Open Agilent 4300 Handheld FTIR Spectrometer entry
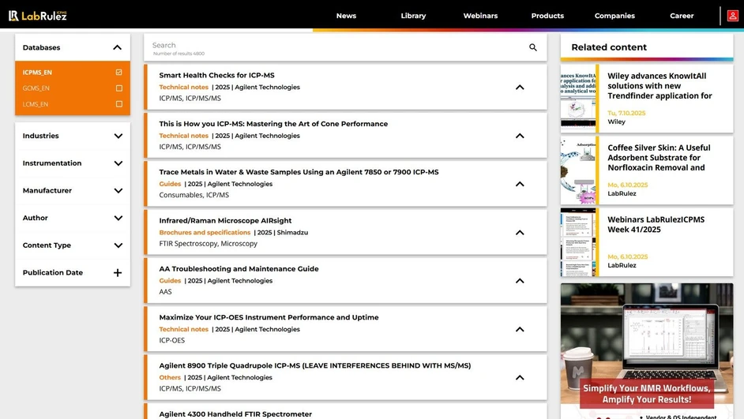744x419 pixels. 235,413
